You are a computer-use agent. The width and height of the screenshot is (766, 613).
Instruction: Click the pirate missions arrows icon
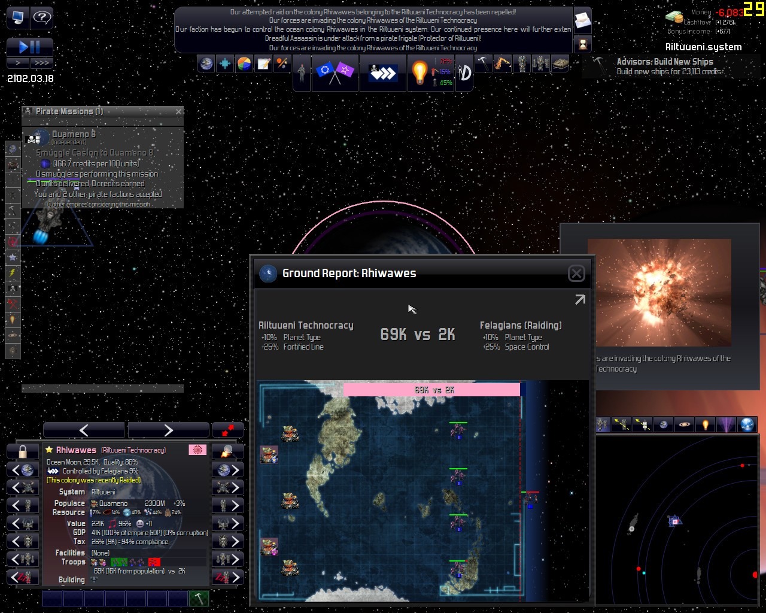point(382,72)
